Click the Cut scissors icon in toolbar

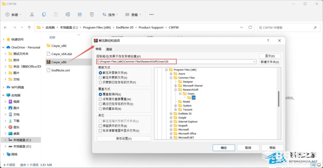(x=32, y=14)
